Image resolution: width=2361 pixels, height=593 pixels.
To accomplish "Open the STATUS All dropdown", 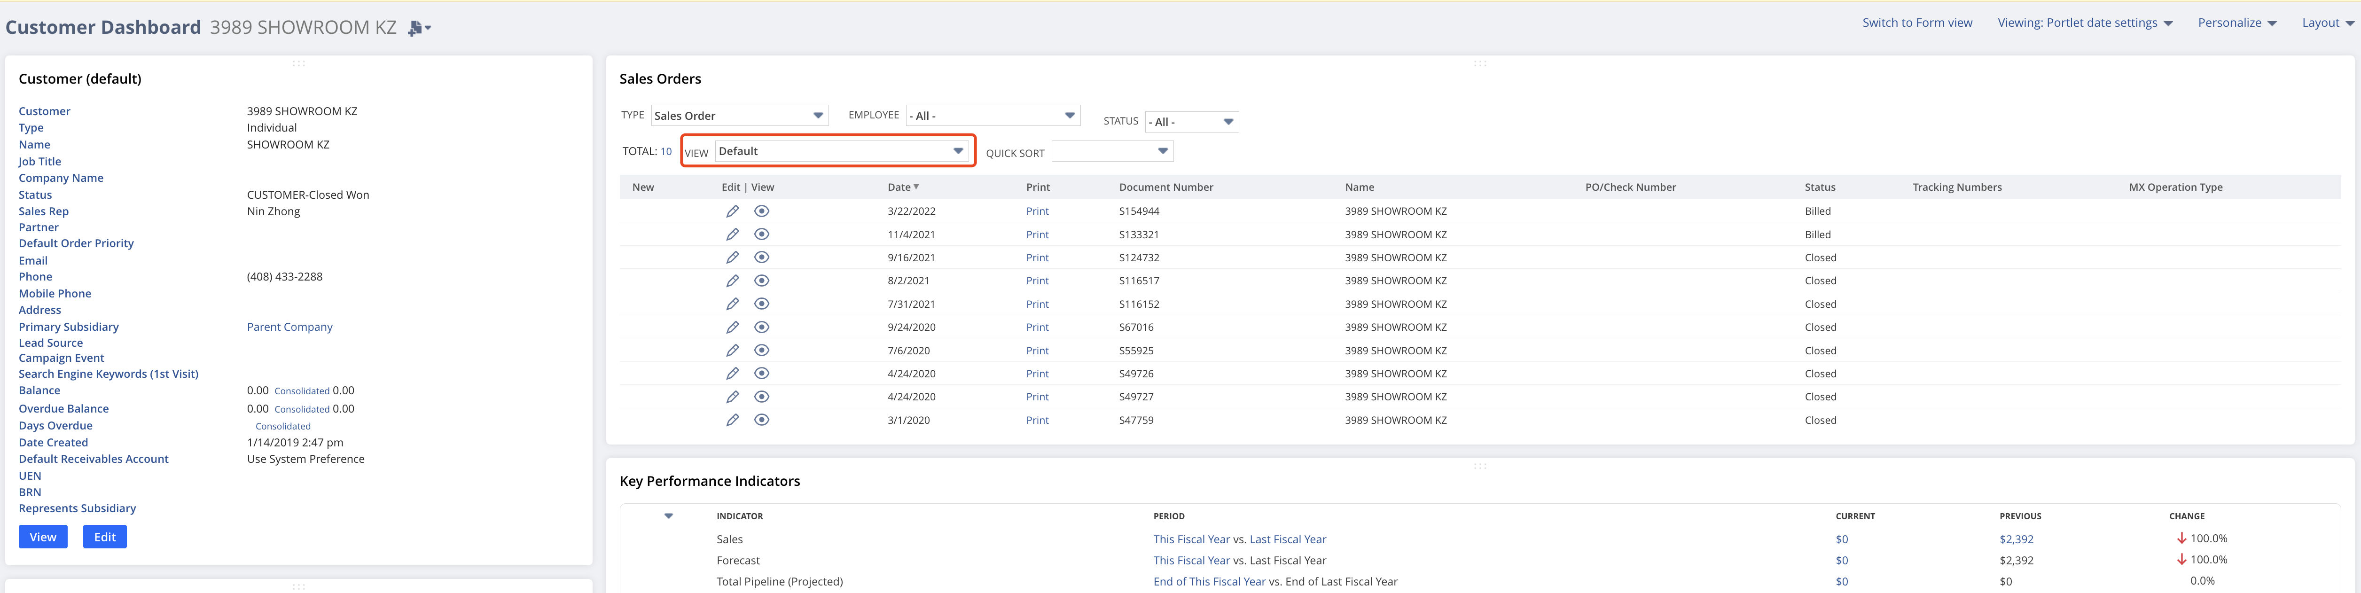I will point(1191,122).
